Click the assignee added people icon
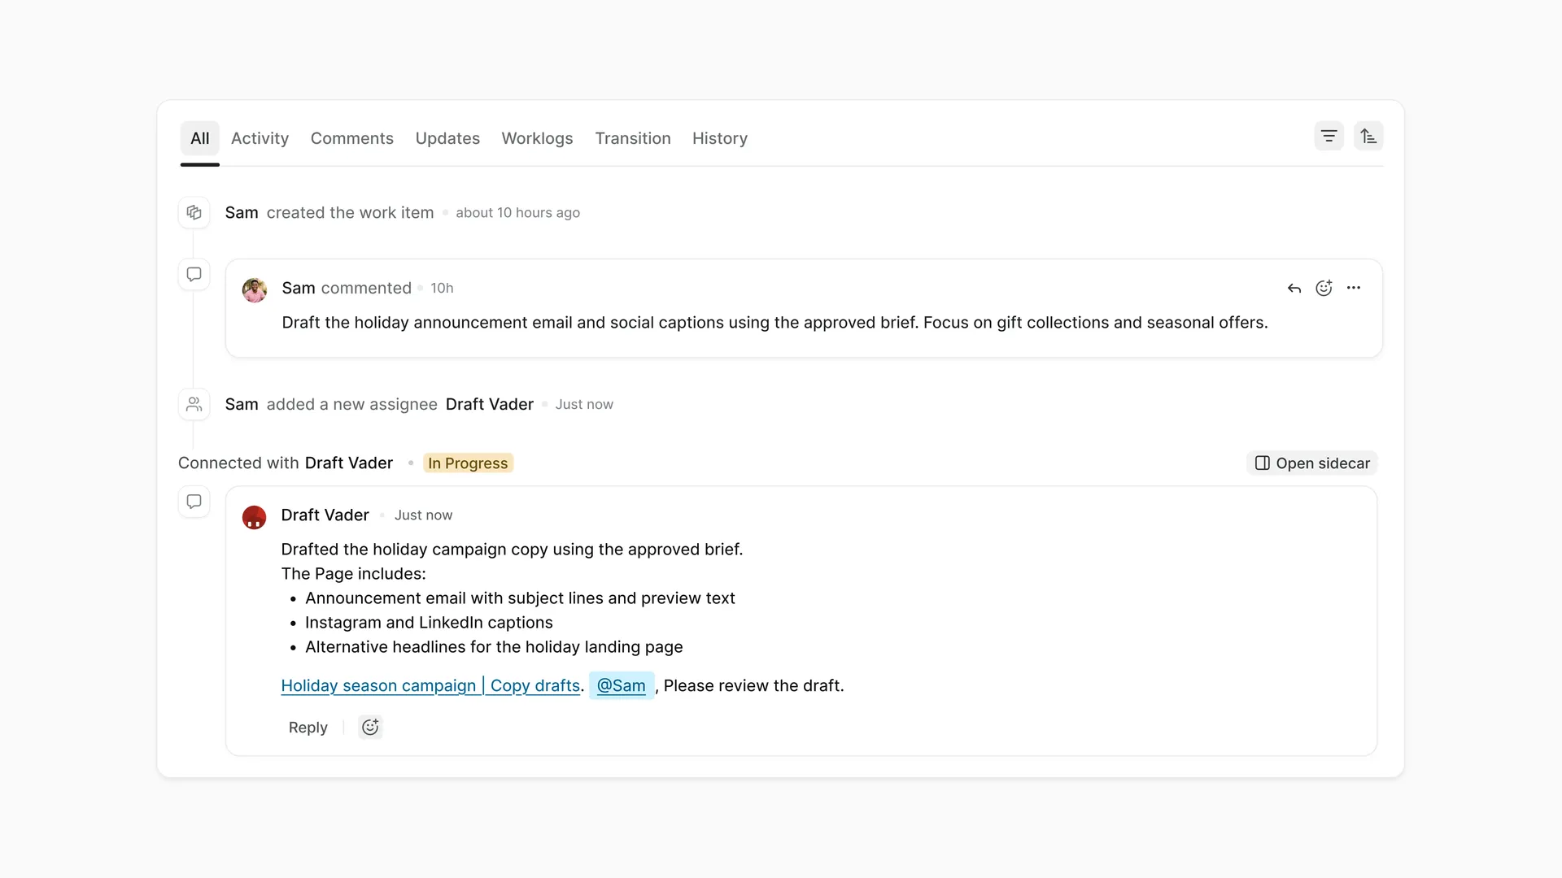Image resolution: width=1562 pixels, height=878 pixels. (x=194, y=404)
